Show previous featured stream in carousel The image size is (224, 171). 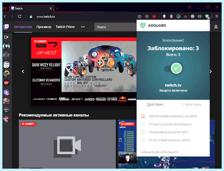coord(23,71)
